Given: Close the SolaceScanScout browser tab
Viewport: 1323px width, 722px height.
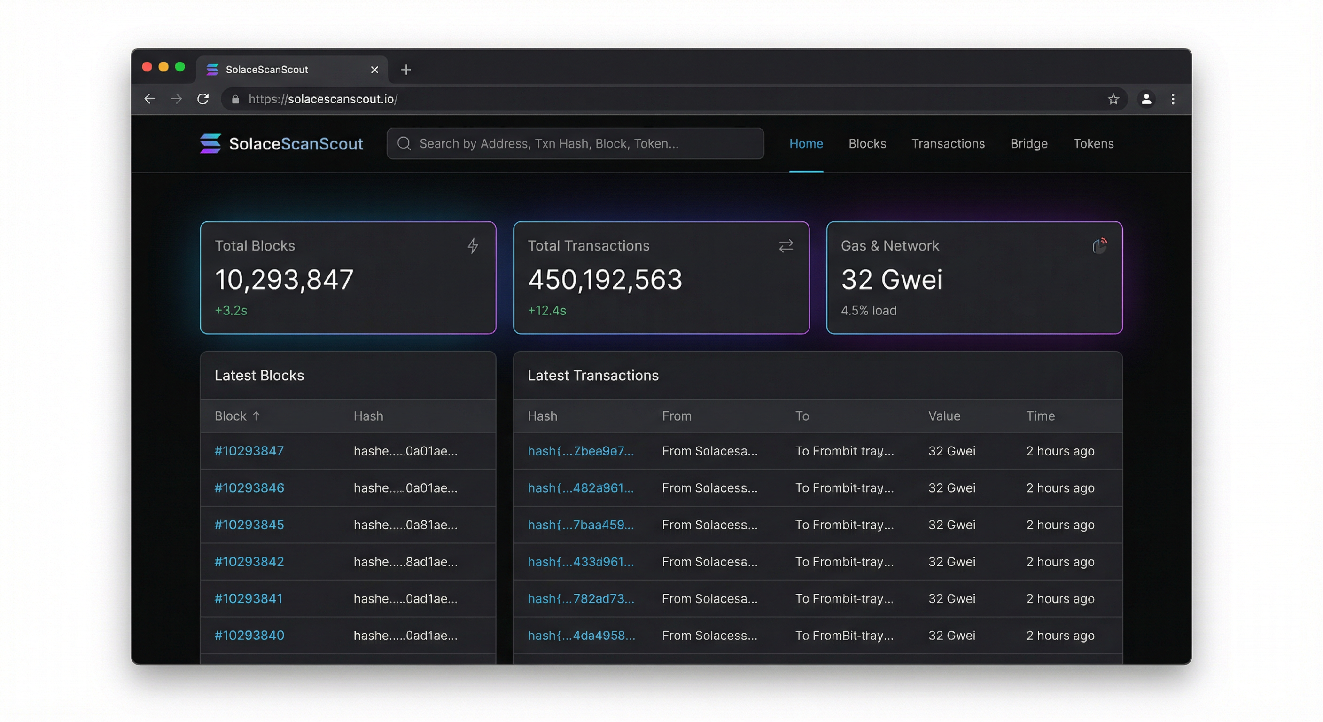Looking at the screenshot, I should click(374, 70).
